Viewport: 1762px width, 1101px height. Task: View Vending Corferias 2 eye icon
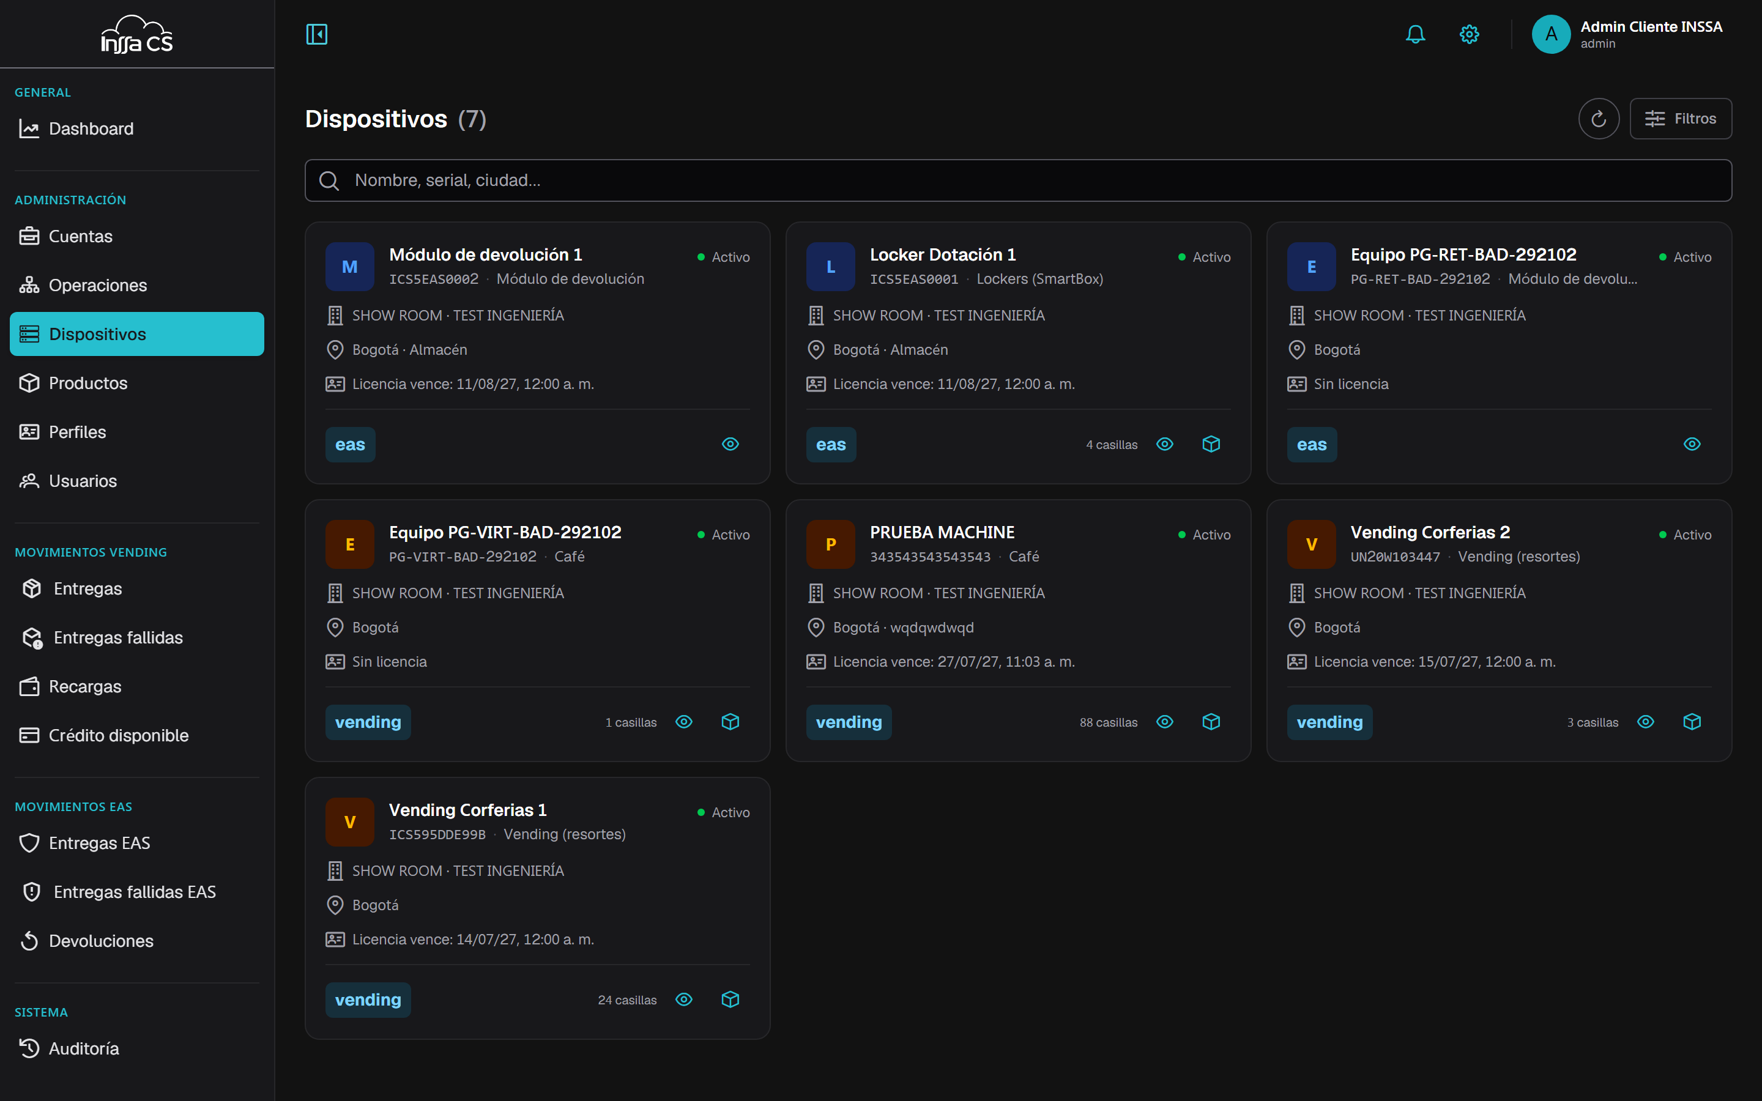point(1646,722)
